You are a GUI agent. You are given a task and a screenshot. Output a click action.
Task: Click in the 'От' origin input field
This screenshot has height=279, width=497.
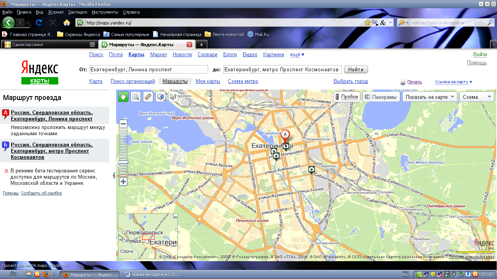[149, 70]
